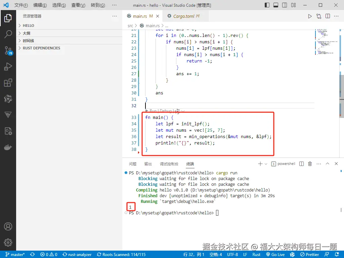344x258 pixels.
Task: Open notifications bell in status bar
Action: pyautogui.click(x=337, y=255)
